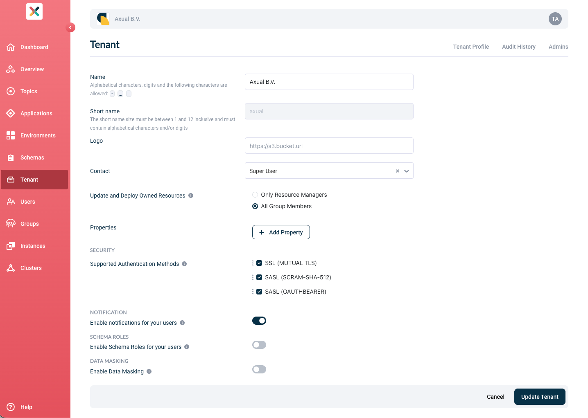Open the Applications page
This screenshot has height=418, width=588.
pyautogui.click(x=36, y=113)
